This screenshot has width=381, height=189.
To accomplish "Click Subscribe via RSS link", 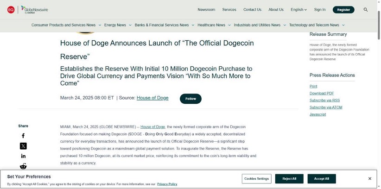I will (324, 101).
